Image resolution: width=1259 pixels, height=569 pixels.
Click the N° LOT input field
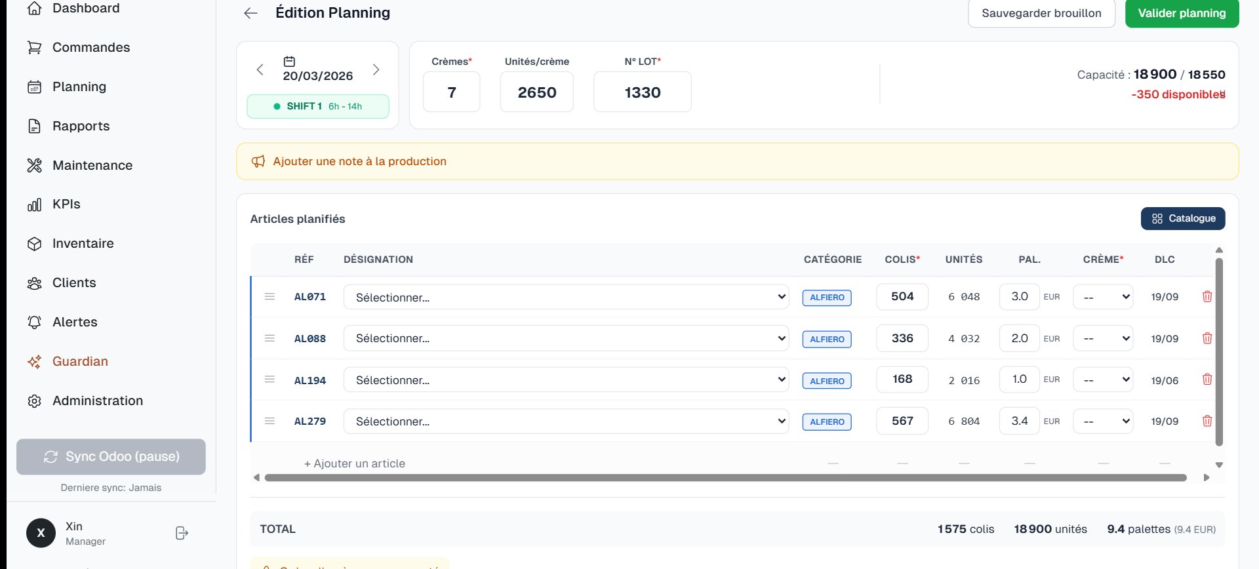[642, 92]
